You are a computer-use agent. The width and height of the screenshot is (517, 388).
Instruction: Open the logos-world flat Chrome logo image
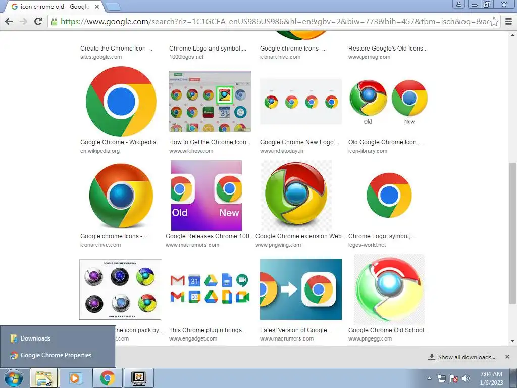(389, 196)
